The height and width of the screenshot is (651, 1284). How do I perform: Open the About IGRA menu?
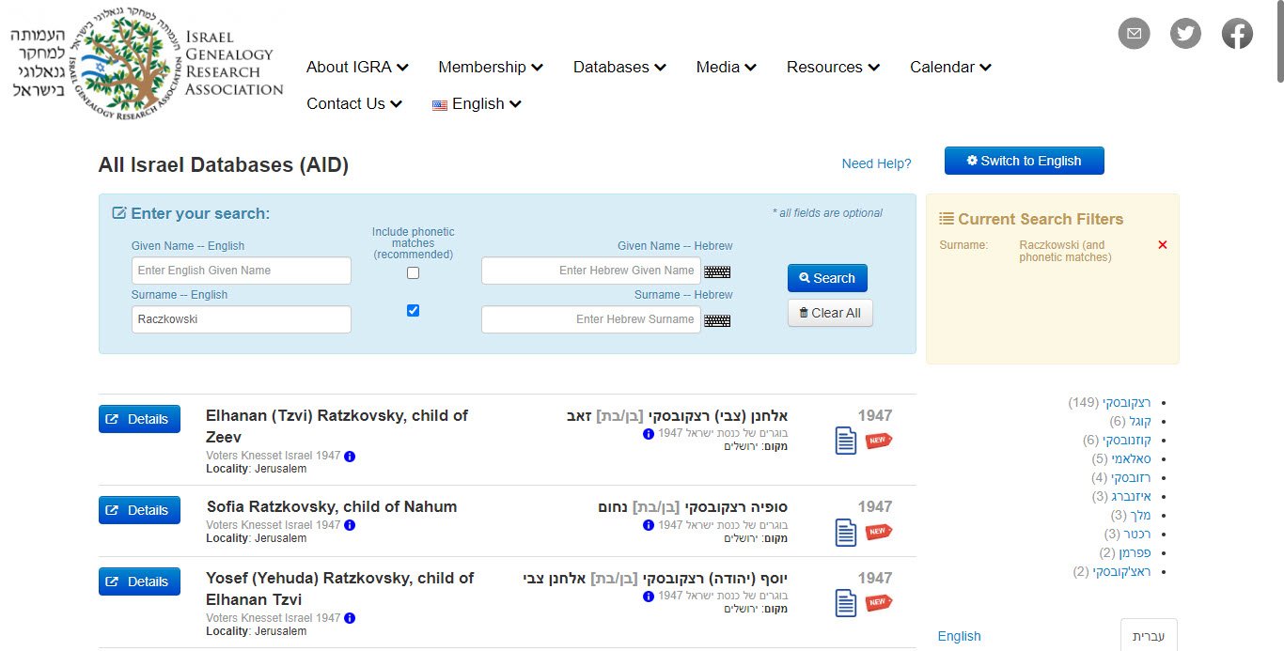[x=357, y=67]
